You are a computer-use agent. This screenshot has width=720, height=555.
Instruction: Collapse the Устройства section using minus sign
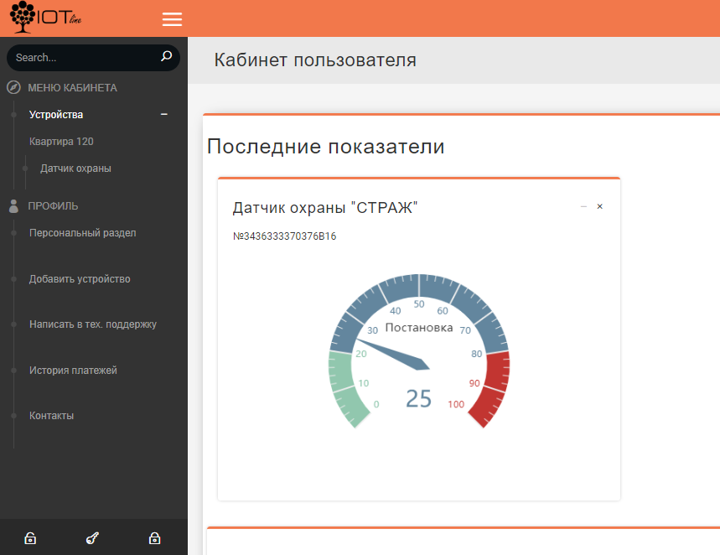[x=164, y=115]
